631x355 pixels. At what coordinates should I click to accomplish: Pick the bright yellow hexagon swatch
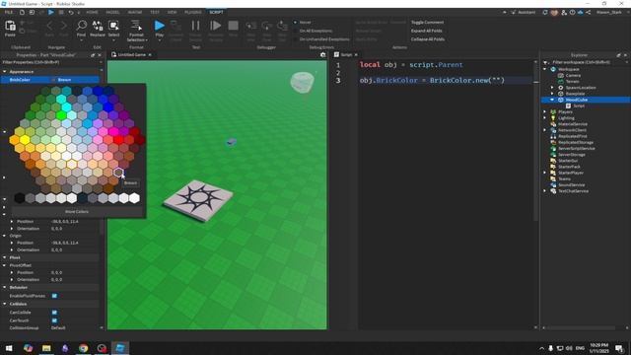[x=25, y=140]
